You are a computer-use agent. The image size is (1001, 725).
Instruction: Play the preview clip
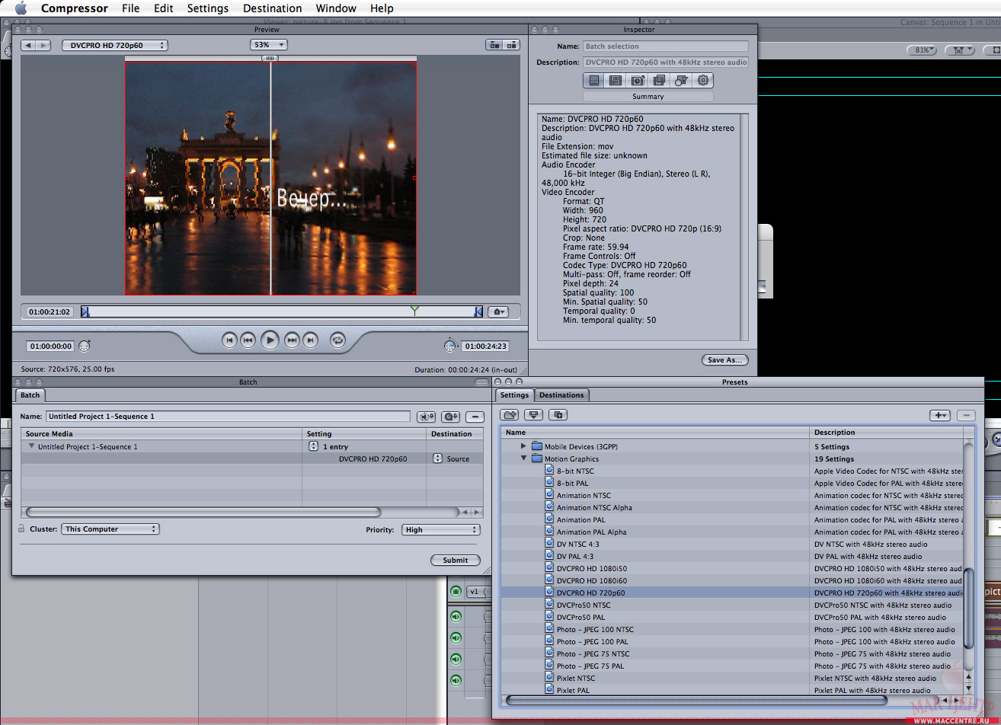pyautogui.click(x=270, y=340)
